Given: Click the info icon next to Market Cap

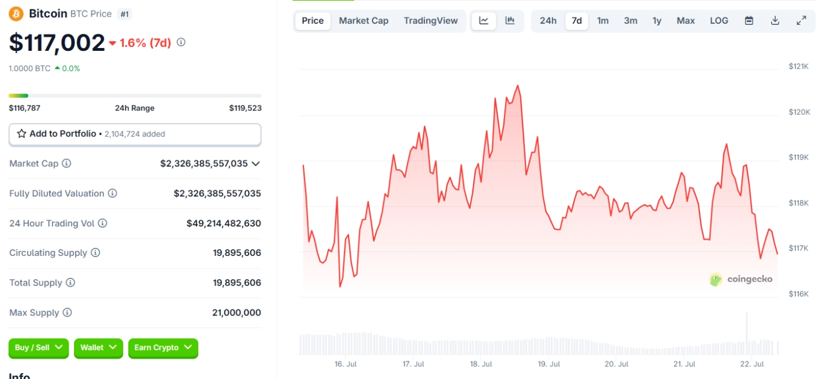Looking at the screenshot, I should pyautogui.click(x=66, y=164).
